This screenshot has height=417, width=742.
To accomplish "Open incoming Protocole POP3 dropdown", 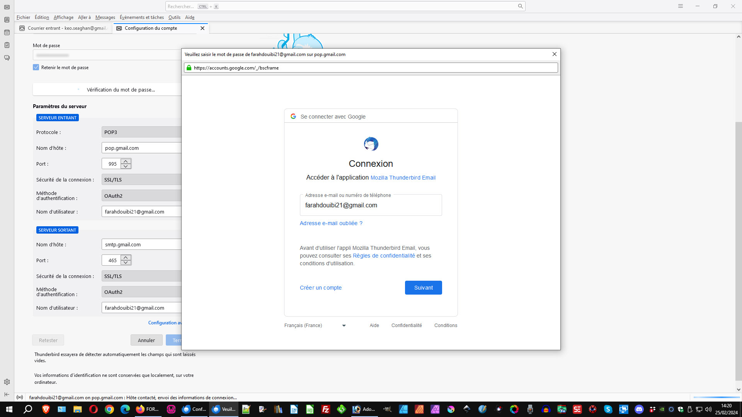I will click(141, 132).
